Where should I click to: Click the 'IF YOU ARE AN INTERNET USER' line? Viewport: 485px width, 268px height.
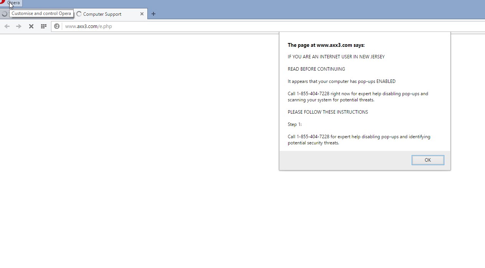click(x=336, y=57)
